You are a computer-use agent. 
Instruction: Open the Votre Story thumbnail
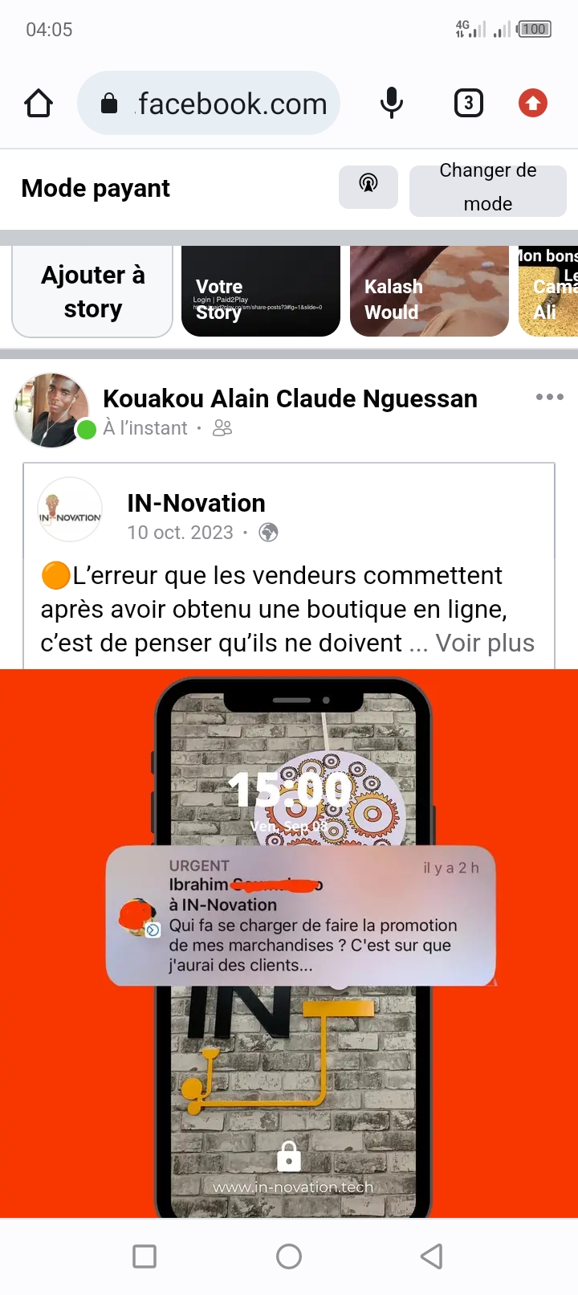[261, 292]
